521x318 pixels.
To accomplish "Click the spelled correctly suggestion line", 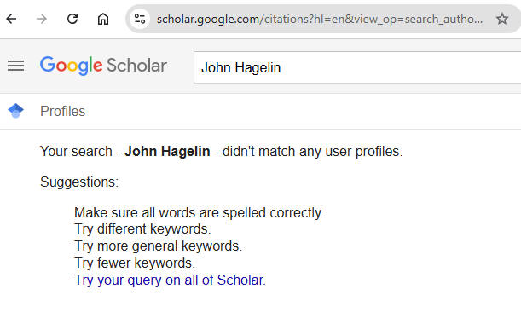I will [199, 213].
